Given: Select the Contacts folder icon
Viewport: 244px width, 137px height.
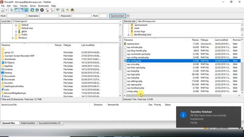Looking at the screenshot, I should coord(2,69).
